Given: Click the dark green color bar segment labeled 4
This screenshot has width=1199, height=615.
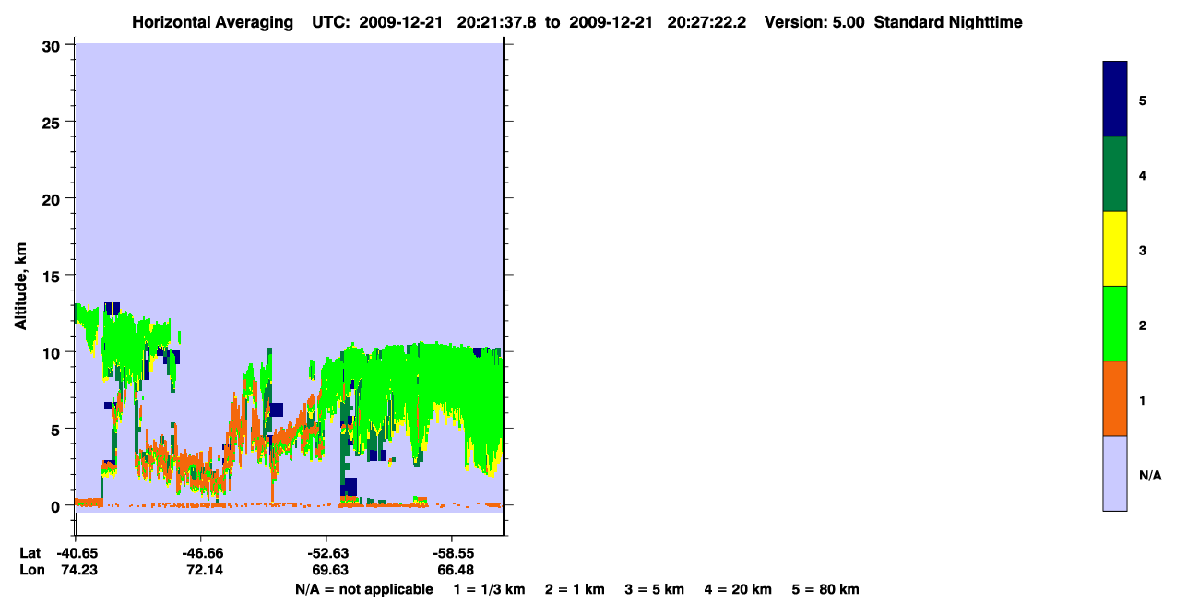Looking at the screenshot, I should [x=1115, y=174].
